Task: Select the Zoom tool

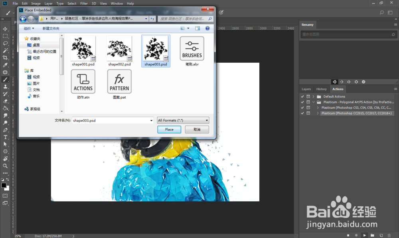Action: pos(5,166)
